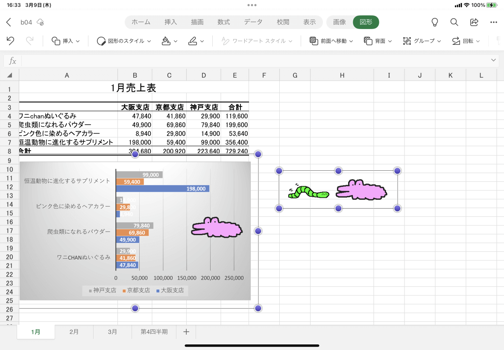Screen dimensions: 504x350
Task: Open the 2月 sheet tab
Action: pos(74,332)
